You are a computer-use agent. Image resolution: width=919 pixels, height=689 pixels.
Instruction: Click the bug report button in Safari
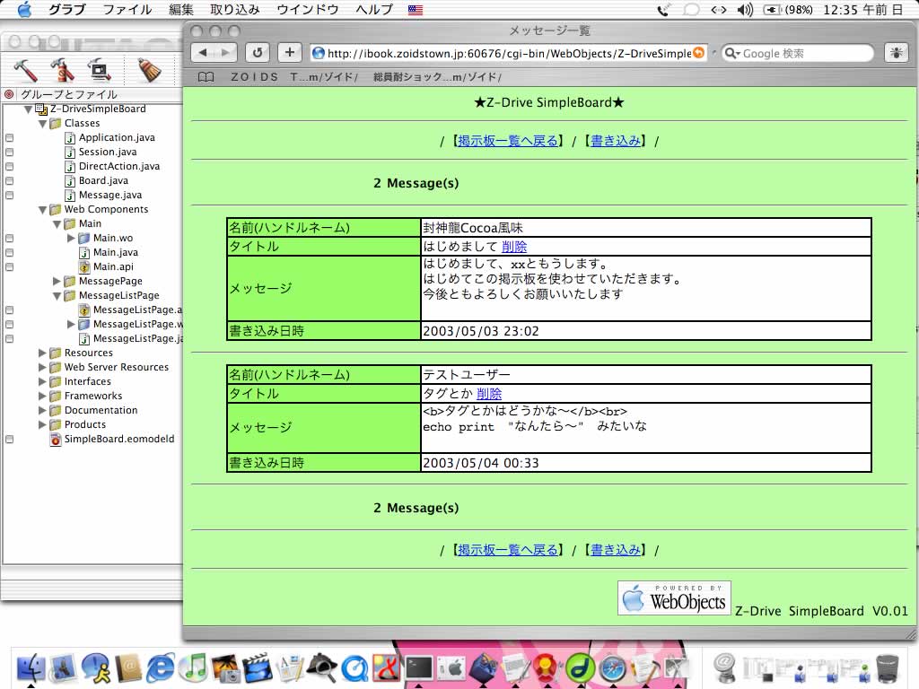[896, 53]
